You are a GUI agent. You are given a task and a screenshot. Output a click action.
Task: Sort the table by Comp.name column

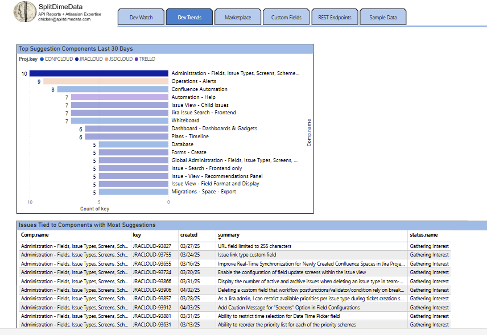pyautogui.click(x=35, y=234)
